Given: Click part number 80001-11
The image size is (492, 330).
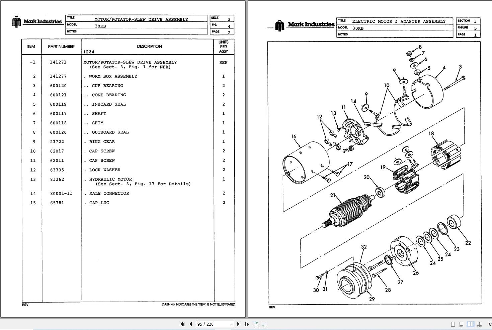Looking at the screenshot, I should (61, 193).
